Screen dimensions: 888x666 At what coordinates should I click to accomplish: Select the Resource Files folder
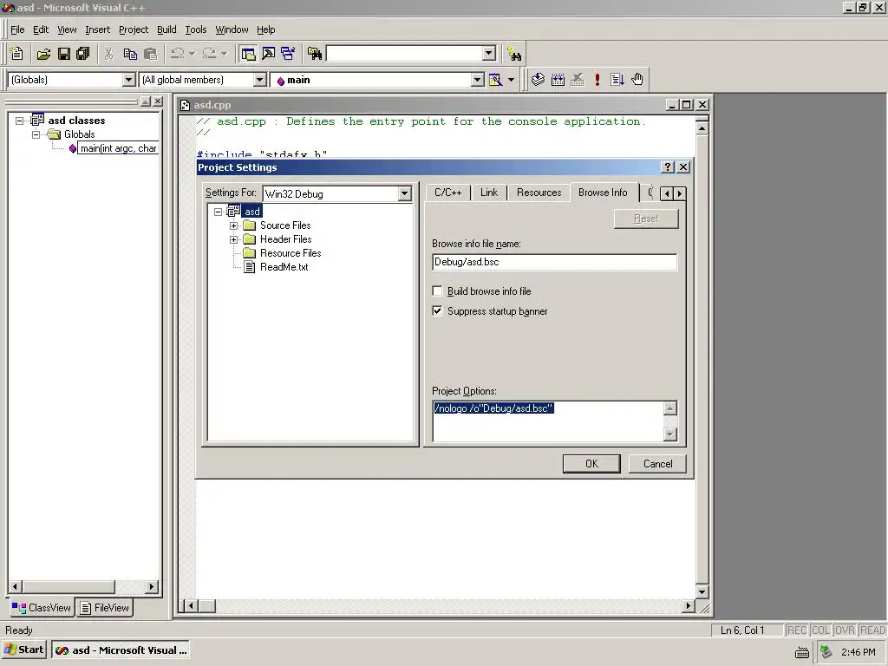click(x=291, y=253)
